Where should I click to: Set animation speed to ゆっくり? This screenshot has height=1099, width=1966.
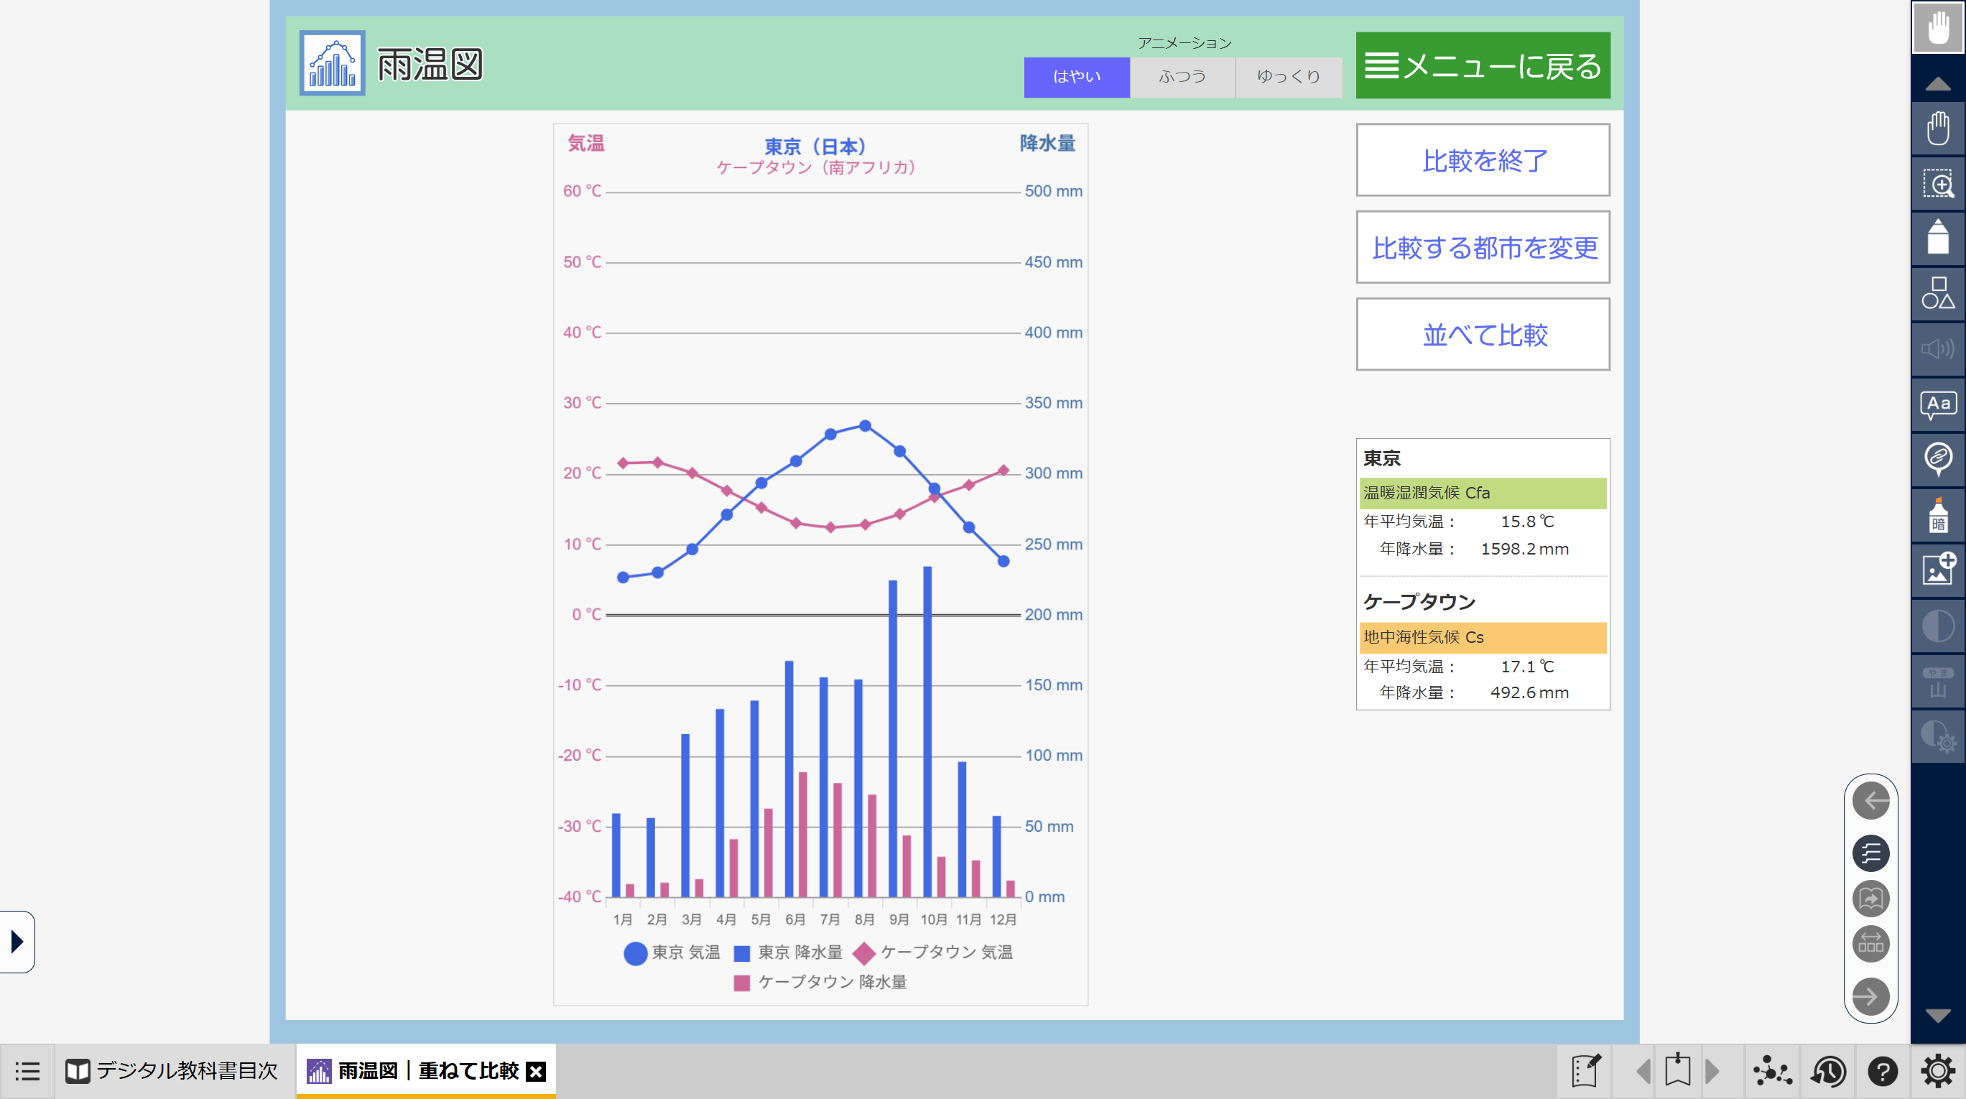point(1289,76)
